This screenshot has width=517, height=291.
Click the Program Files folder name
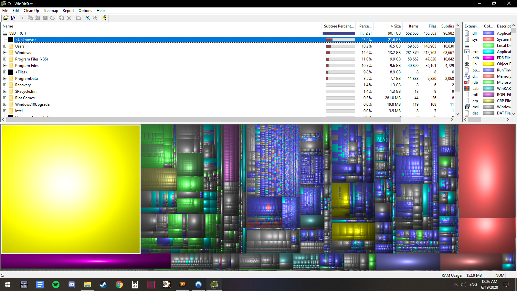[27, 66]
